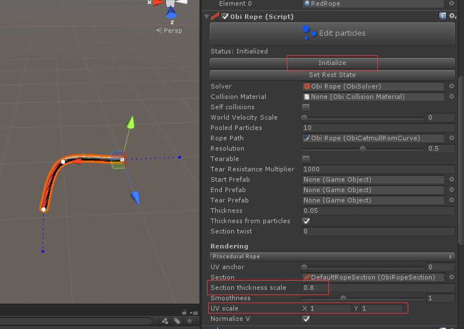The height and width of the screenshot is (329, 464).
Task: Toggle Obi Rope script enabled checkbox
Action: [x=225, y=16]
